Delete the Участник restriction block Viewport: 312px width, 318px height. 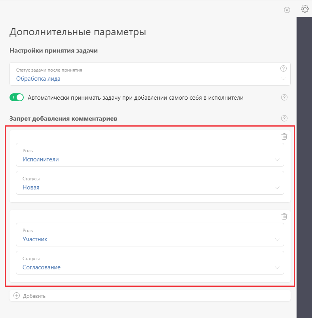(x=284, y=216)
